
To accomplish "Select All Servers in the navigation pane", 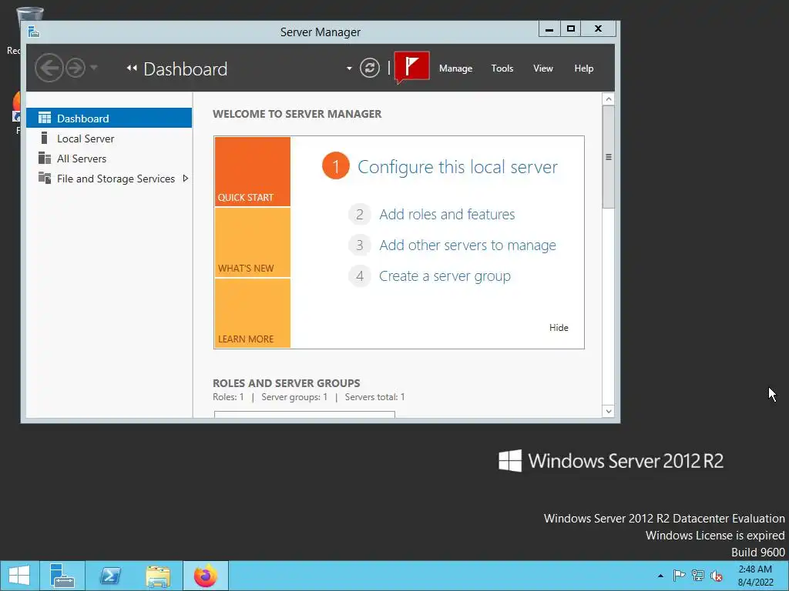I will click(x=109, y=159).
